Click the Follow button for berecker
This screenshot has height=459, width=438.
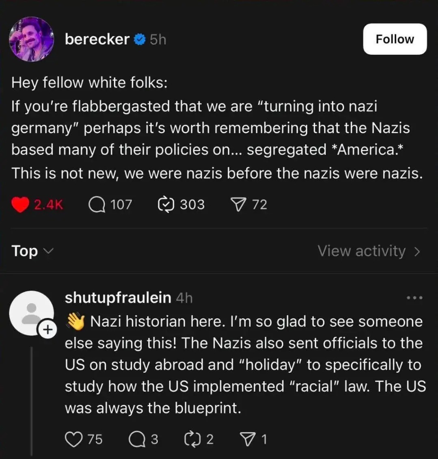point(395,39)
